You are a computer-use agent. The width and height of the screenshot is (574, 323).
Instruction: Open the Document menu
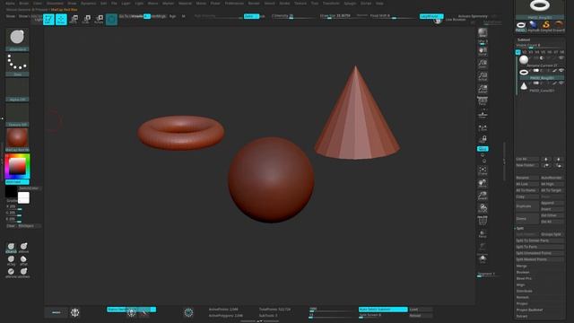point(55,4)
